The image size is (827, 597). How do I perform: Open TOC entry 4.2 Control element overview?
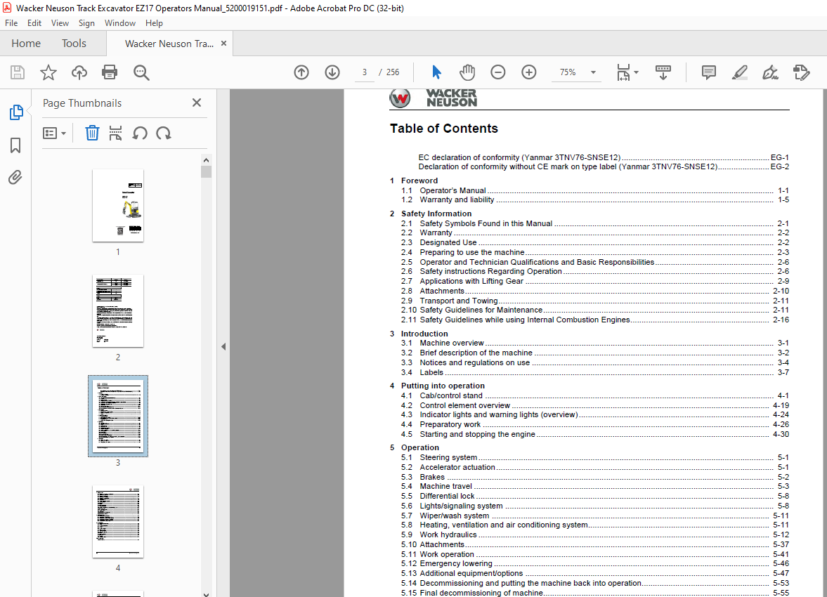pos(594,405)
